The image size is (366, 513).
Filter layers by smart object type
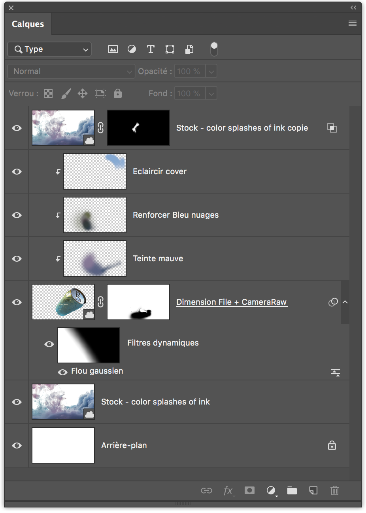pos(189,49)
